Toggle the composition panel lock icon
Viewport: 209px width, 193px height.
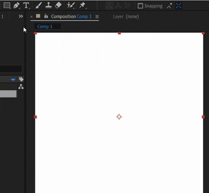46,16
